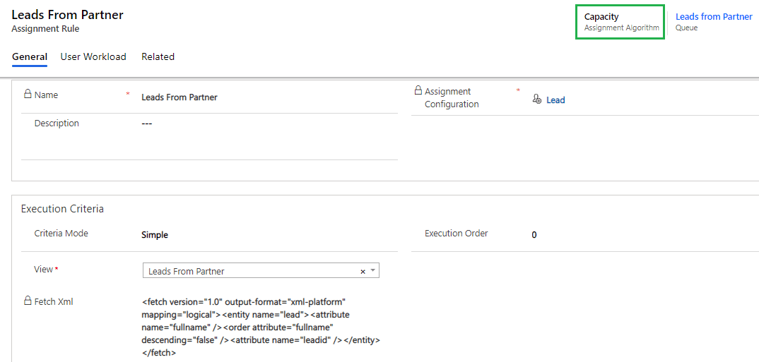Click the Lead configuration entity icon
759x362 pixels.
pos(536,99)
